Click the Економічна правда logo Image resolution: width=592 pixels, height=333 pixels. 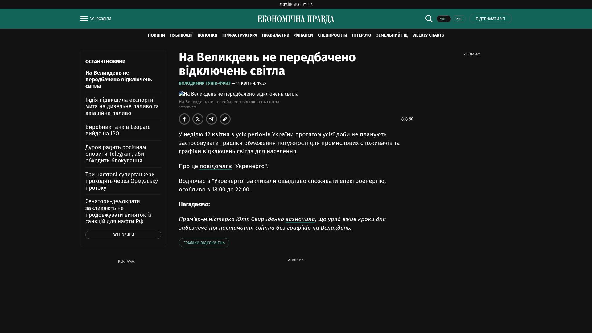[x=296, y=19]
